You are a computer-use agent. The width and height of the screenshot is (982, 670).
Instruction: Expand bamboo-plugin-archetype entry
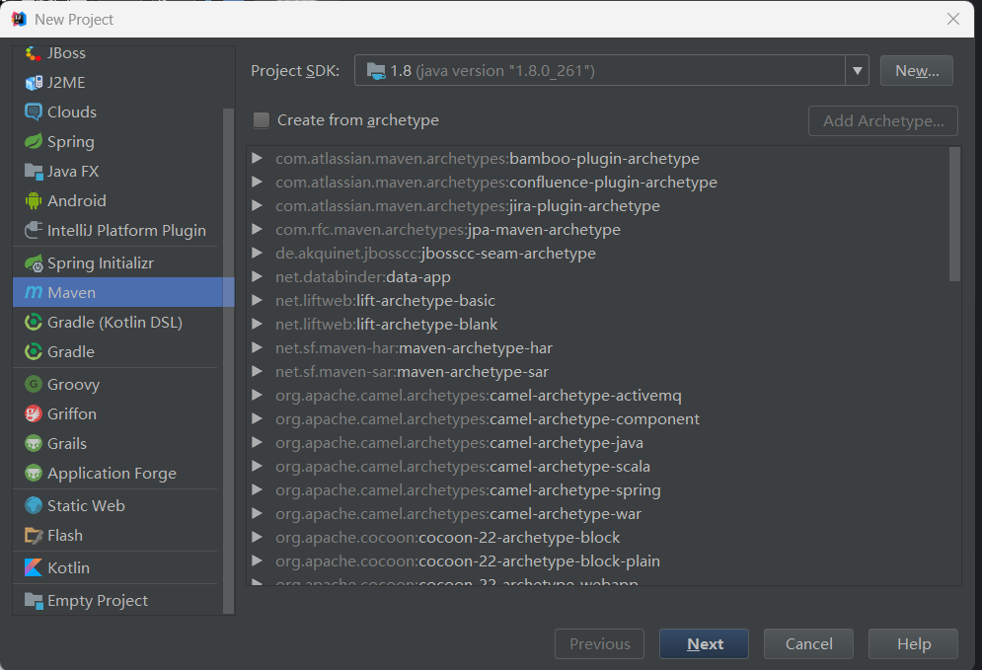tap(257, 159)
